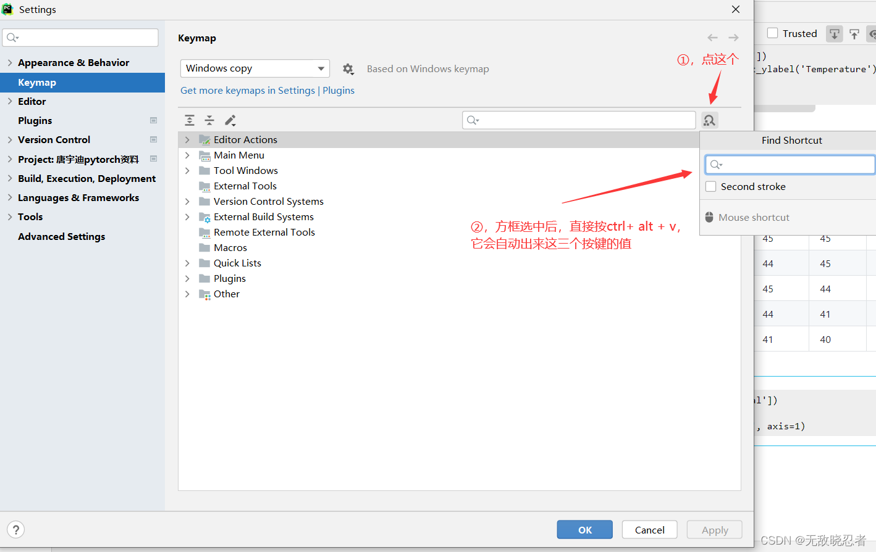Image resolution: width=876 pixels, height=552 pixels.
Task: Expand Appearance & Behavior settings section
Action: pos(10,63)
